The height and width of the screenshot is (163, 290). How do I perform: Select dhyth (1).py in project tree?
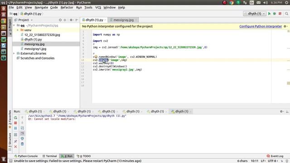pos(33,39)
